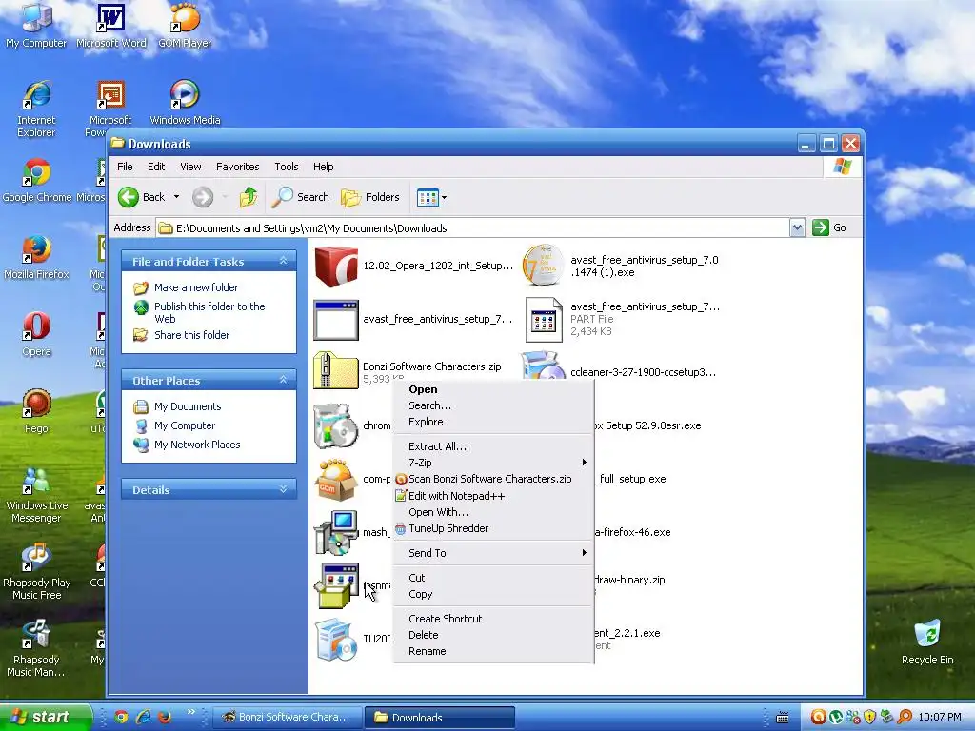This screenshot has height=731, width=975.
Task: Open Opera desktop shortcut
Action: pyautogui.click(x=37, y=334)
